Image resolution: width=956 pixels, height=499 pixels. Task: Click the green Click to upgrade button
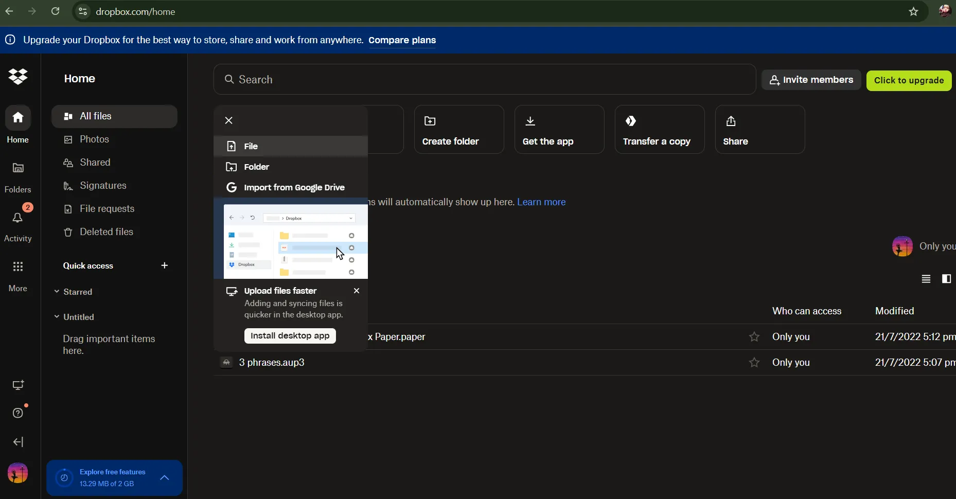909,80
